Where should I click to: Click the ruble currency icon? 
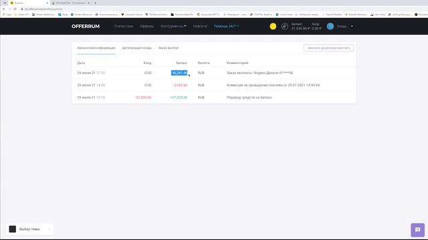tap(284, 27)
